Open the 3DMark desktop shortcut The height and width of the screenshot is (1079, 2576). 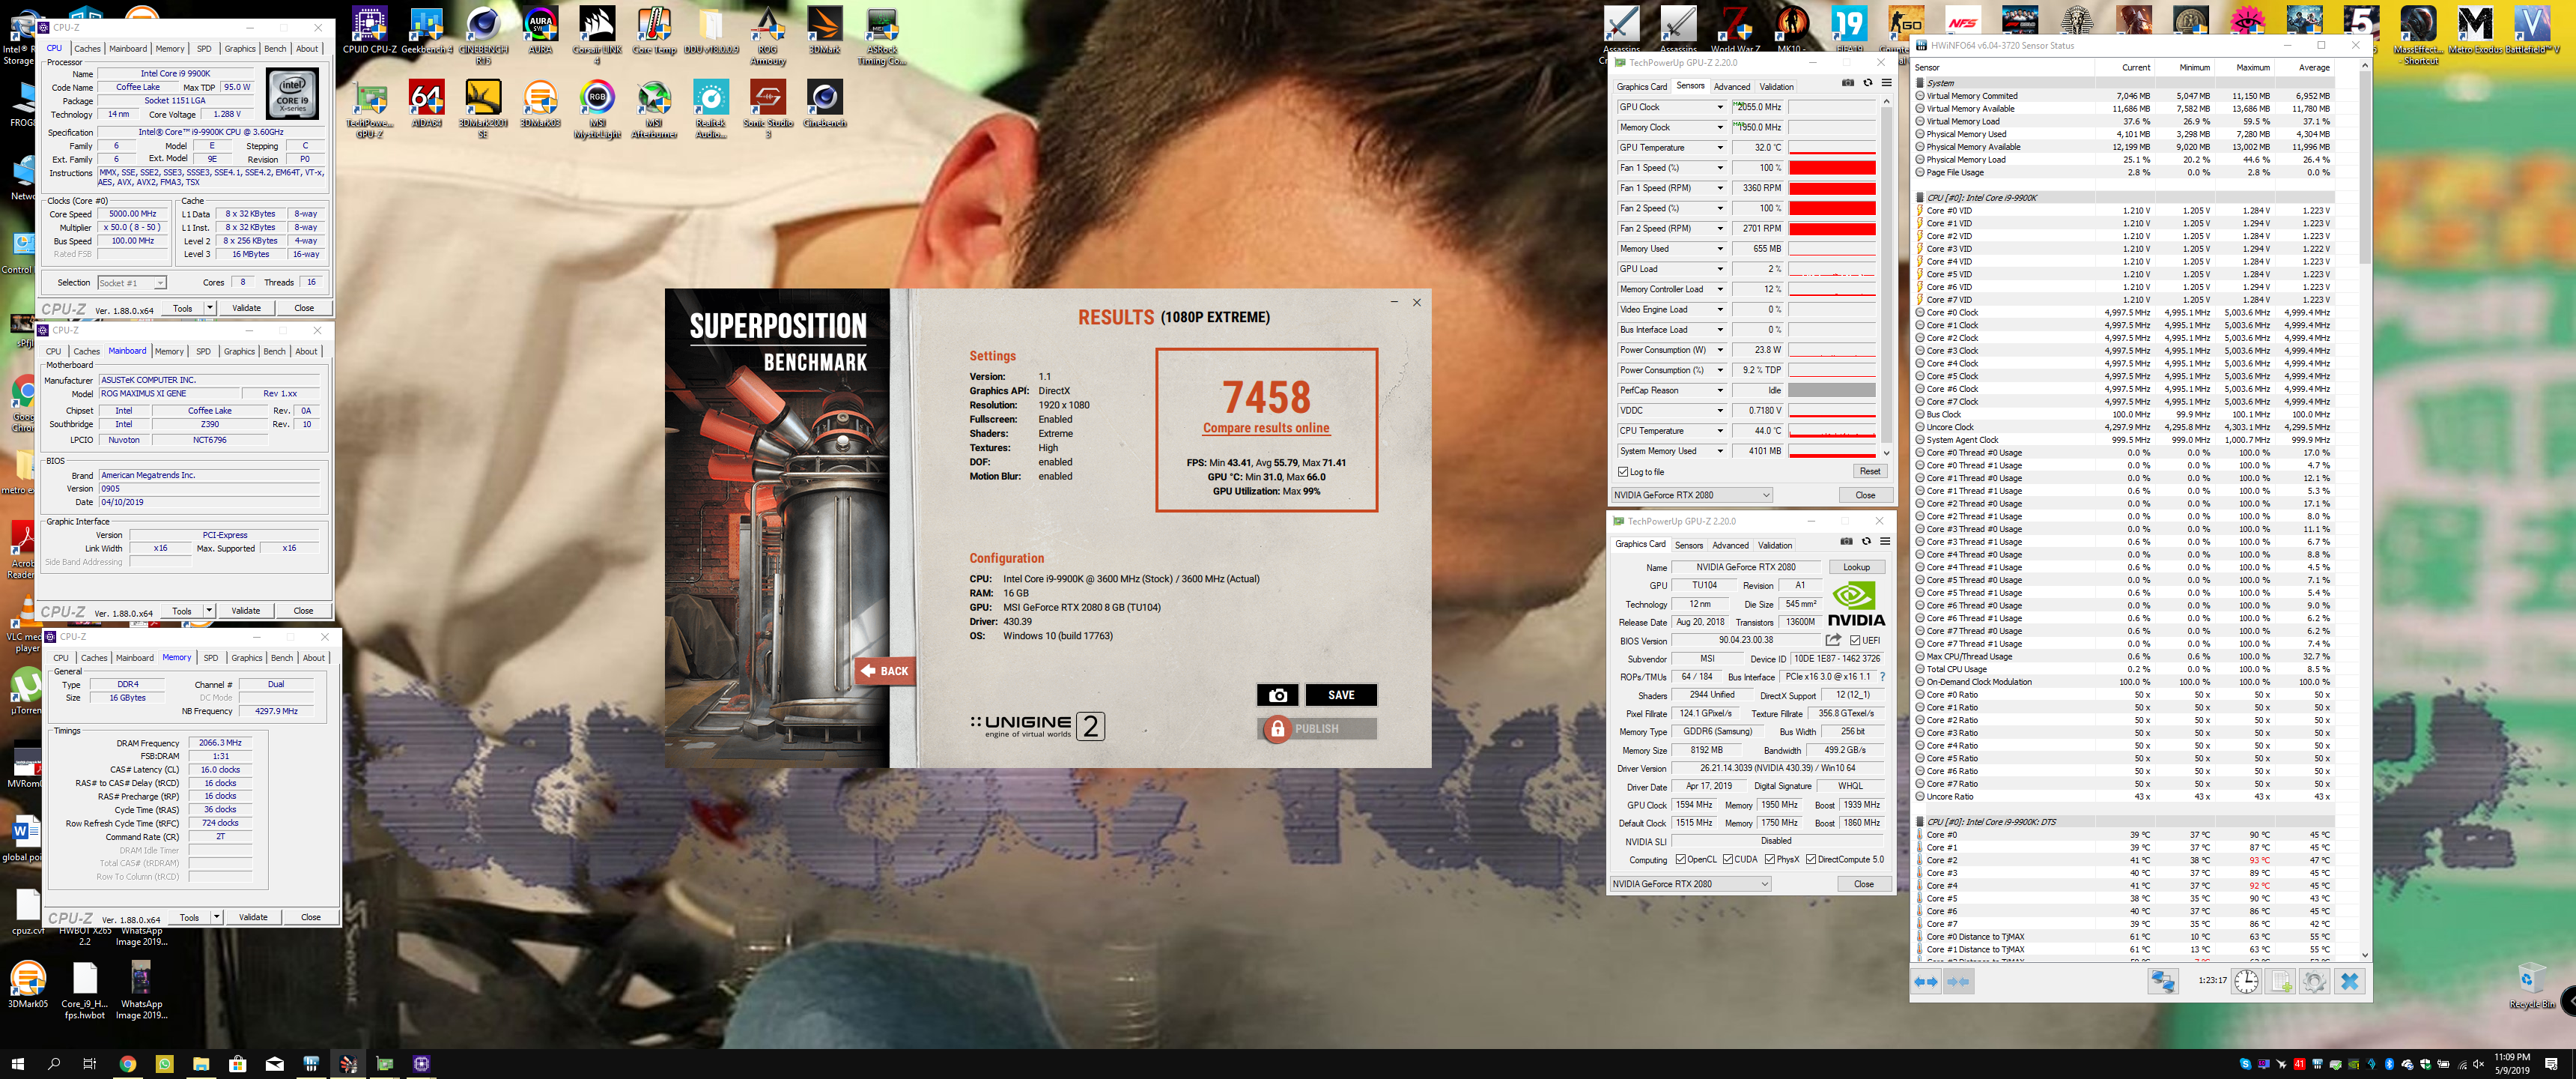(x=825, y=30)
